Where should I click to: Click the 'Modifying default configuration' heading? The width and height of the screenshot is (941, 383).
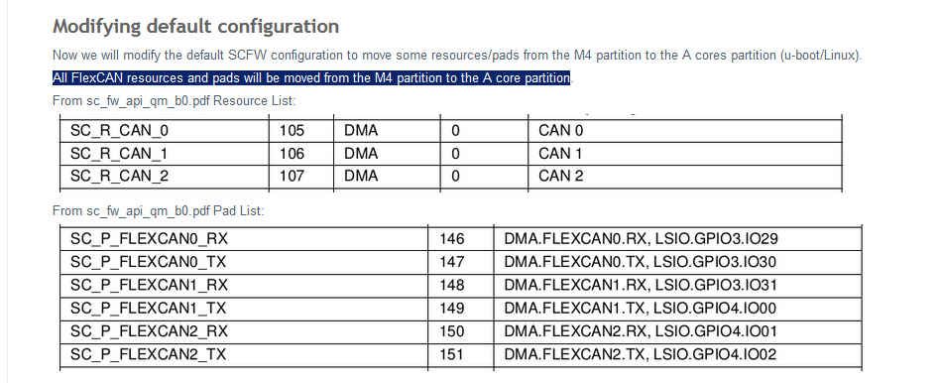coord(195,27)
